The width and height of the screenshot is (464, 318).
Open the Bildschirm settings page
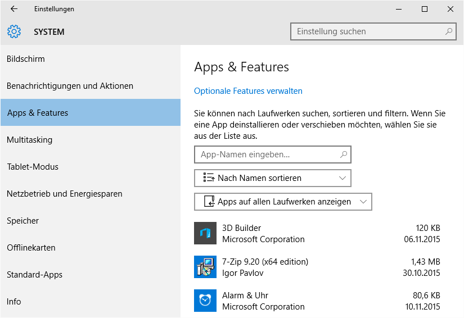[26, 59]
